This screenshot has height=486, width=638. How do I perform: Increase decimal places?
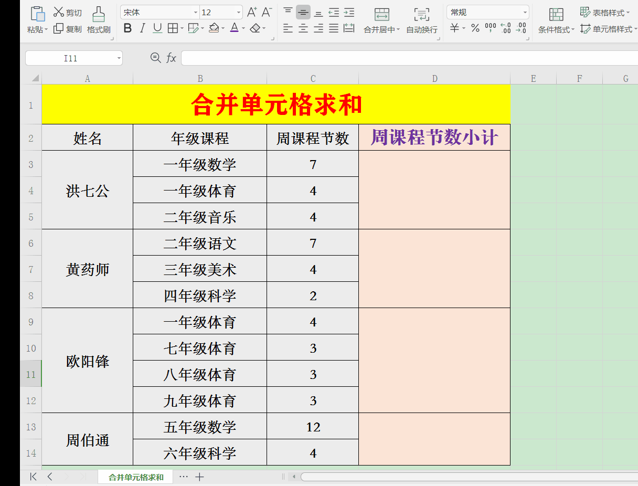[x=506, y=28]
